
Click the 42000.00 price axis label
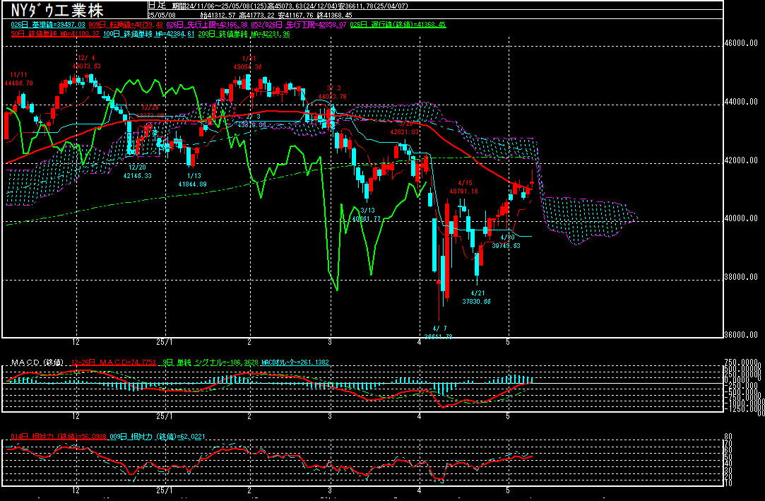741,160
